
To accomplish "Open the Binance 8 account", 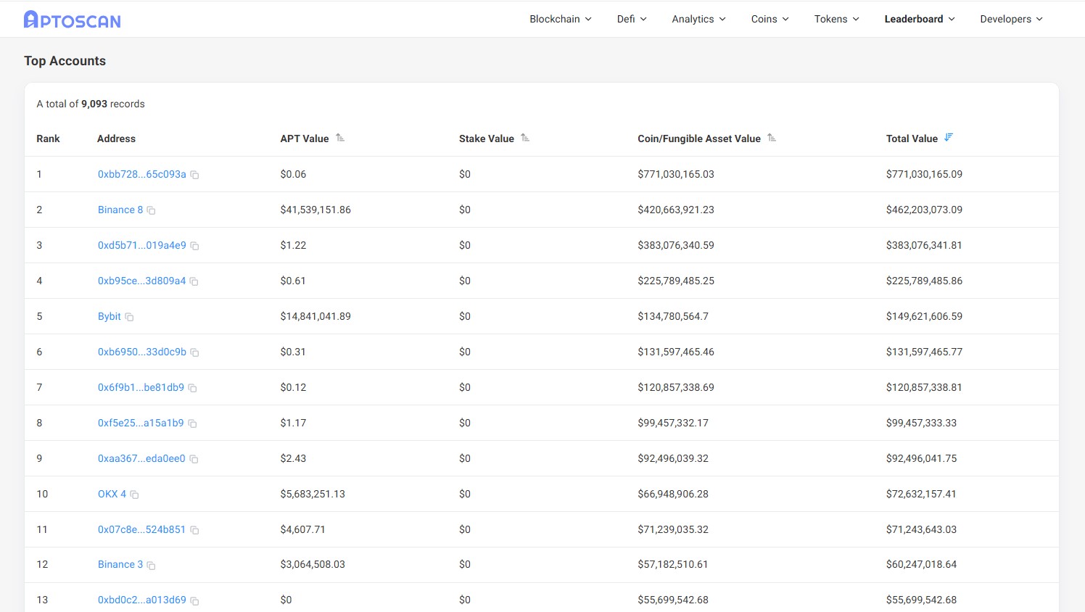I will (120, 210).
